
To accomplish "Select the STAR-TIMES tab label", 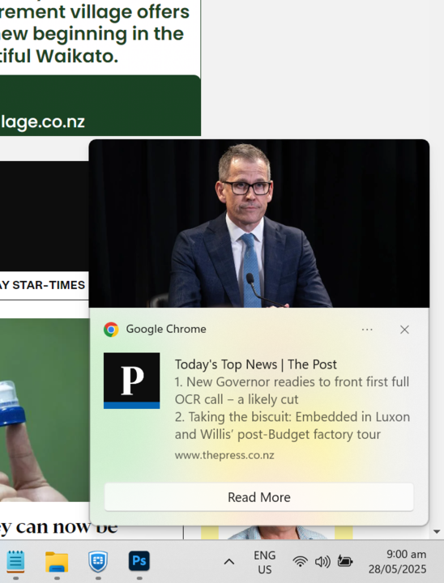I will click(42, 285).
